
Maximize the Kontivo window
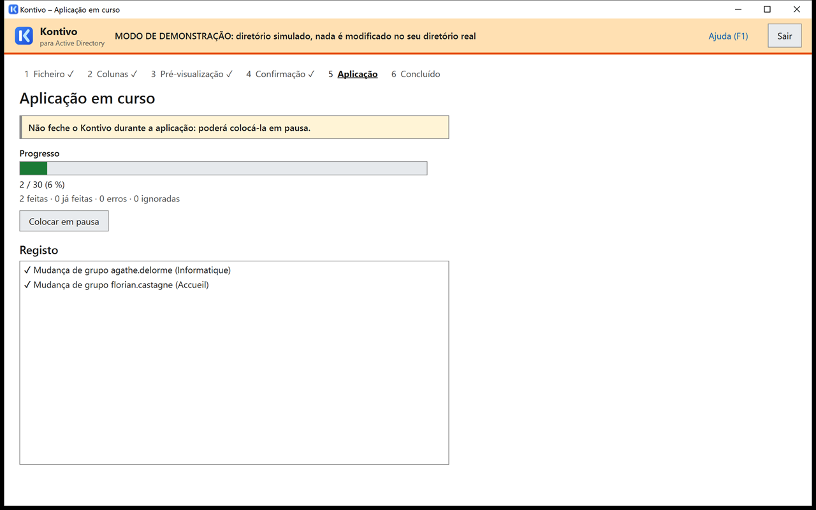pyautogui.click(x=768, y=10)
